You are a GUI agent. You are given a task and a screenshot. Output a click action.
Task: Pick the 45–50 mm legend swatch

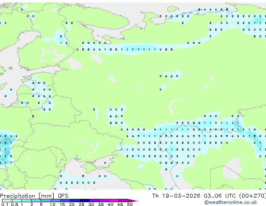click(x=123, y=201)
